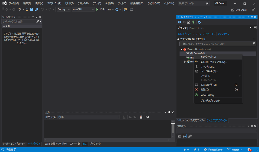The height and width of the screenshot is (152, 259).
Task: Click the property pages wrench icon
Action: point(190,136)
